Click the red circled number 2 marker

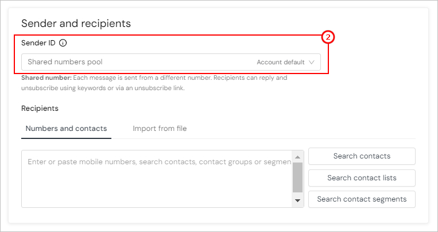[328, 37]
